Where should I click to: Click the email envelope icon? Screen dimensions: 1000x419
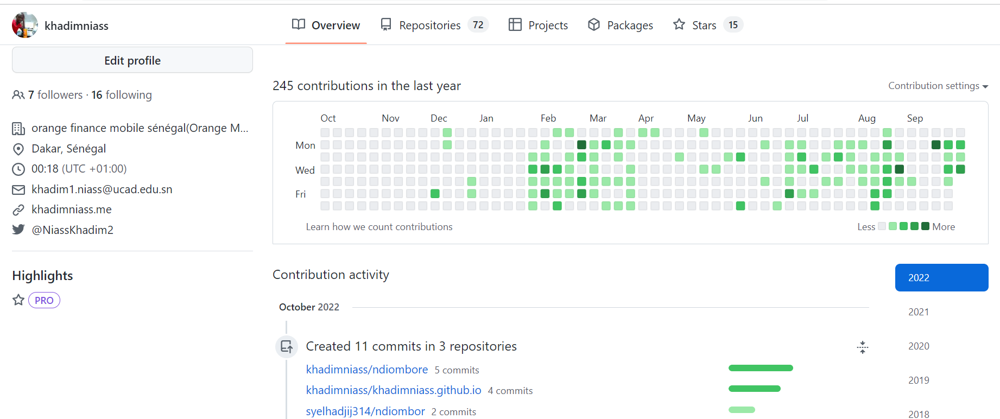[x=18, y=189]
